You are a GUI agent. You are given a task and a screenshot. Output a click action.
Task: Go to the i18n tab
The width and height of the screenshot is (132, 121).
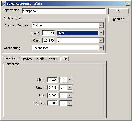point(64,59)
